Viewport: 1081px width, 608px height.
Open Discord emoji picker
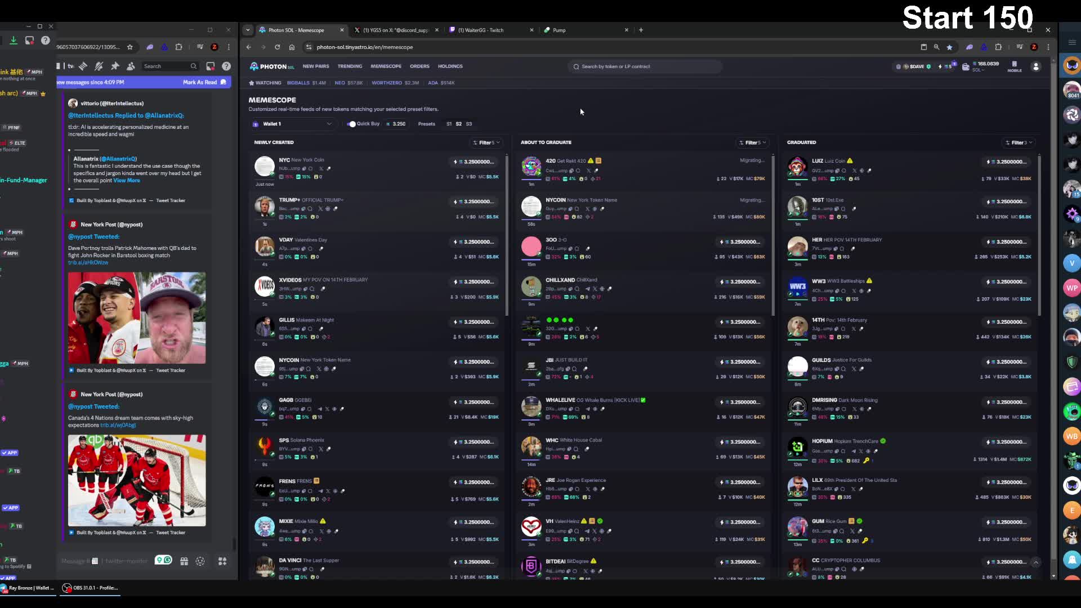click(200, 561)
